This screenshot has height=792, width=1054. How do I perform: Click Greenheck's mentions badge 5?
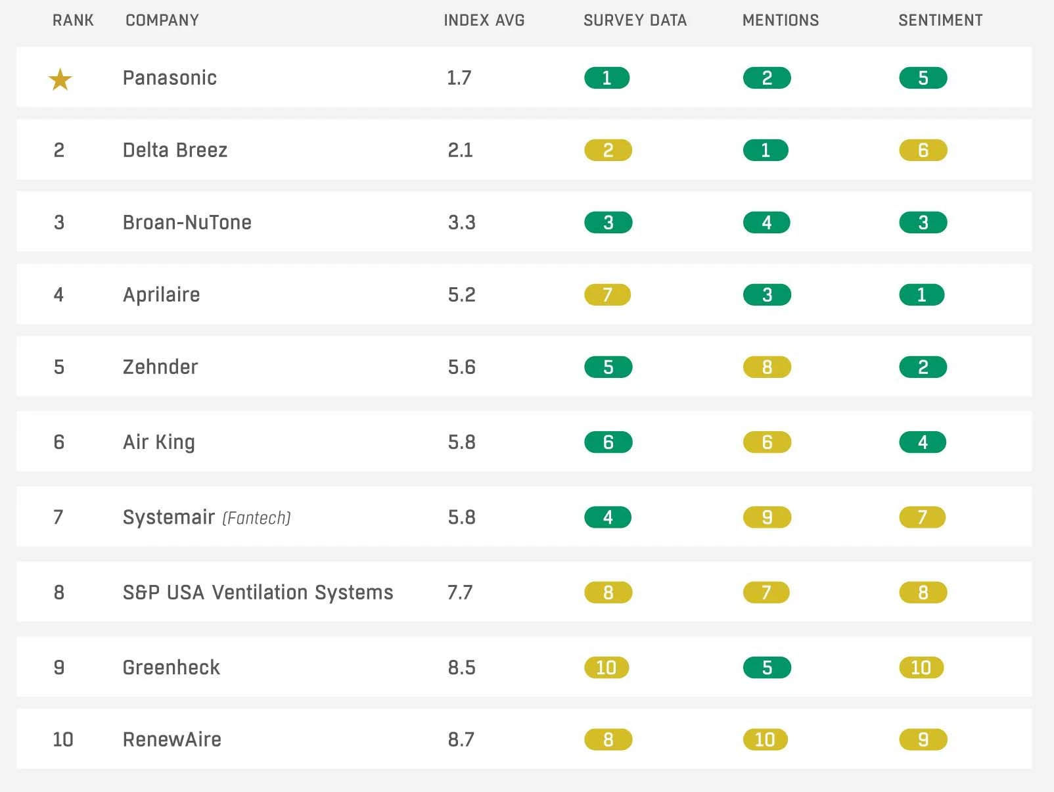coord(768,668)
